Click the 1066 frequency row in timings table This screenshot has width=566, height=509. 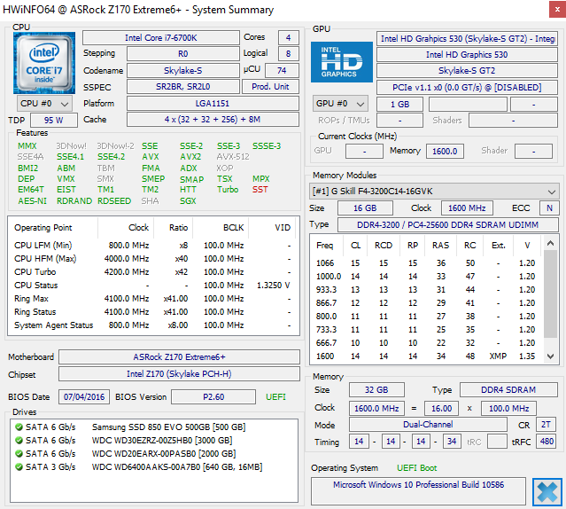click(426, 263)
